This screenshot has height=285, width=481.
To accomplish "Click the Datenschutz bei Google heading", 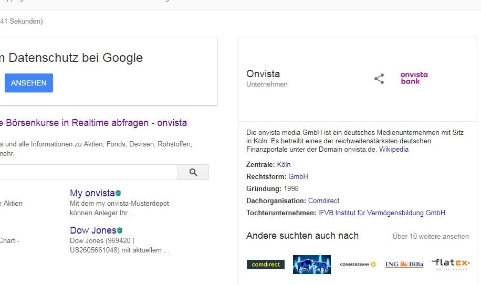I will click(71, 58).
